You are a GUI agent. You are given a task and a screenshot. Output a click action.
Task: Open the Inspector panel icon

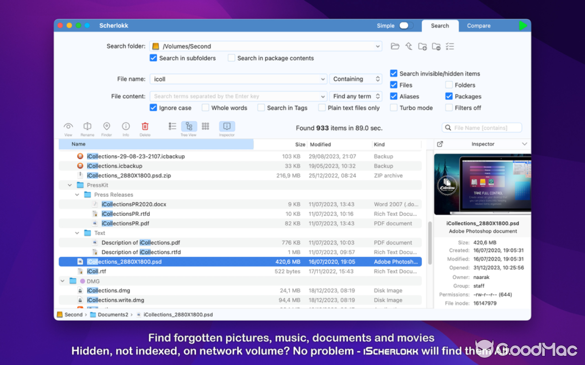(x=226, y=127)
